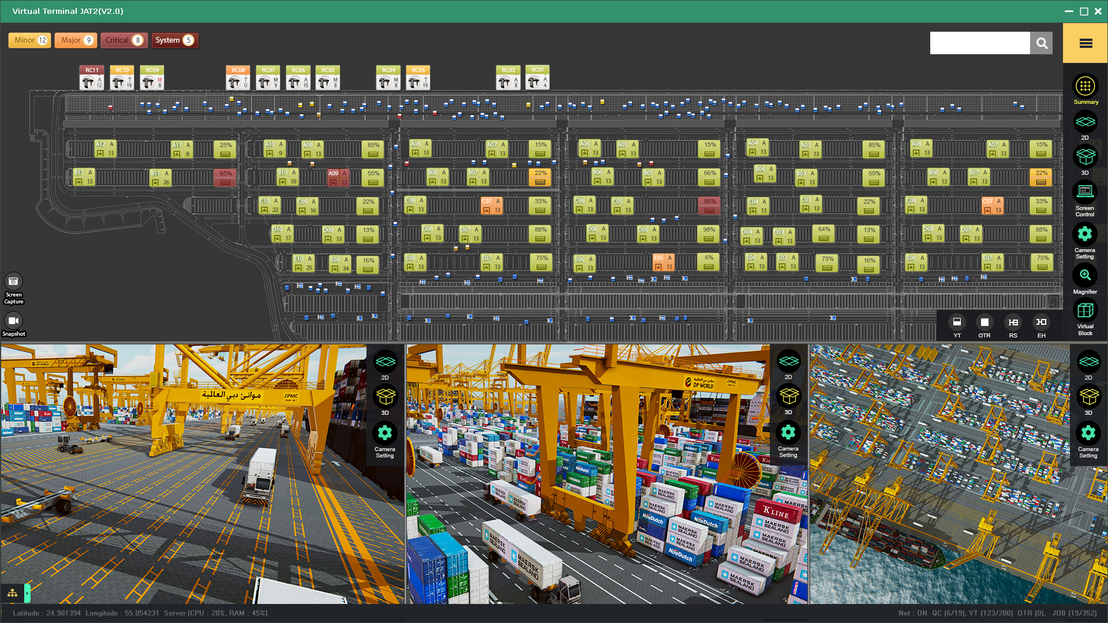Image resolution: width=1108 pixels, height=623 pixels.
Task: Open Screen Control panel
Action: [1085, 193]
